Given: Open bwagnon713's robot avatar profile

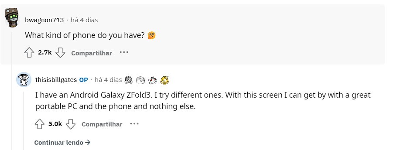Looking at the screenshot, I should (x=12, y=17).
